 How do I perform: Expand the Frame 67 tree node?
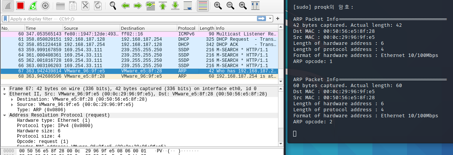5,89
